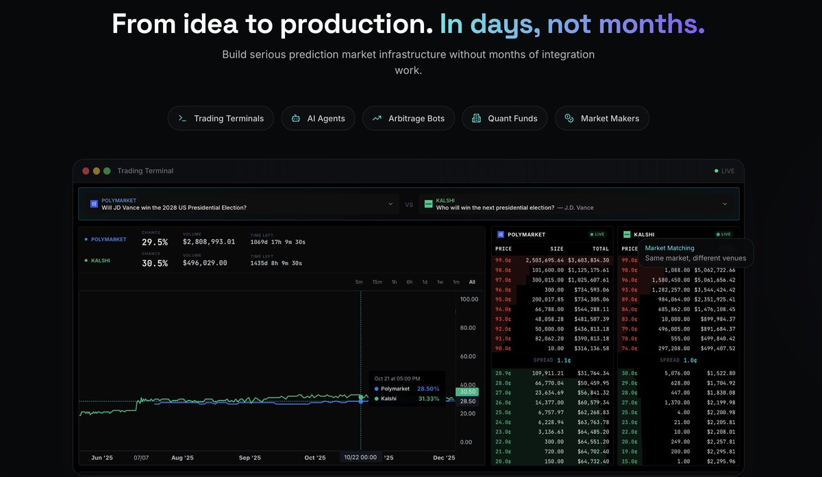Select the 1m monthly timeframe
This screenshot has width=822, height=477.
click(456, 282)
